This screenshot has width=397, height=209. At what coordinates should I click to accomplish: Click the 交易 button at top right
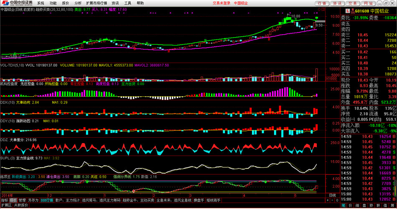353,3
